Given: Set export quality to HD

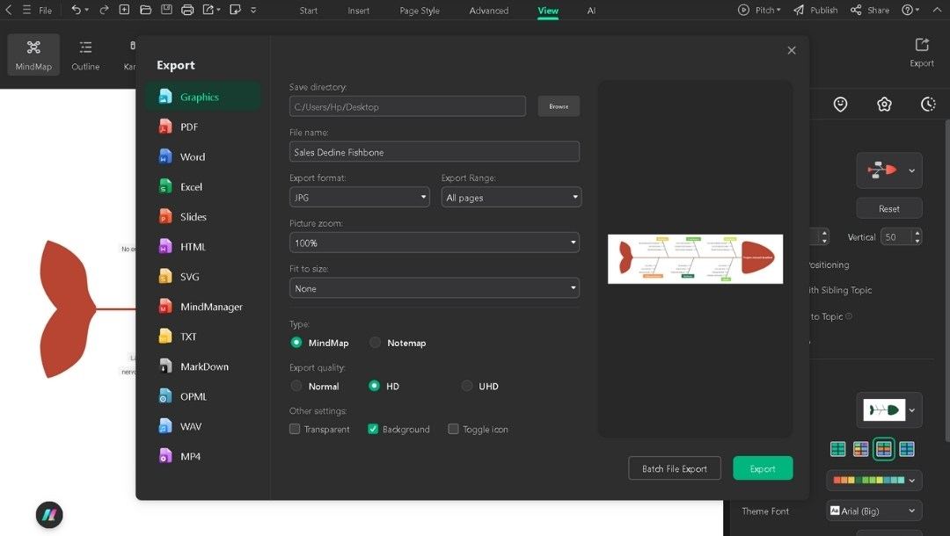Looking at the screenshot, I should click(374, 386).
